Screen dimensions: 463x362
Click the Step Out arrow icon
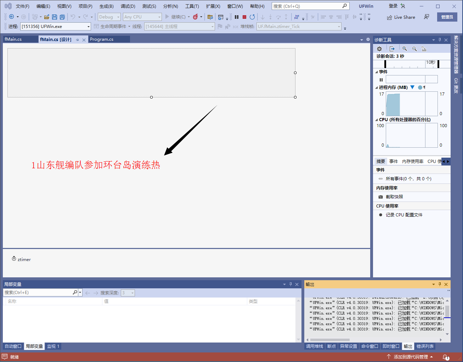[286, 17]
